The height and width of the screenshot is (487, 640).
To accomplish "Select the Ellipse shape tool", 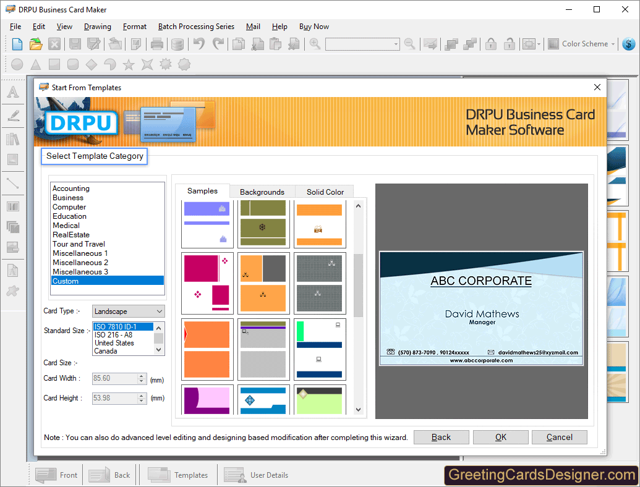I will click(x=17, y=64).
